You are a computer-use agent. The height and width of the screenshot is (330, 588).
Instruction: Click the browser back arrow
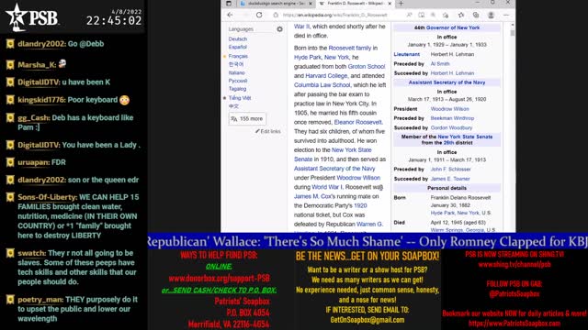[230, 15]
